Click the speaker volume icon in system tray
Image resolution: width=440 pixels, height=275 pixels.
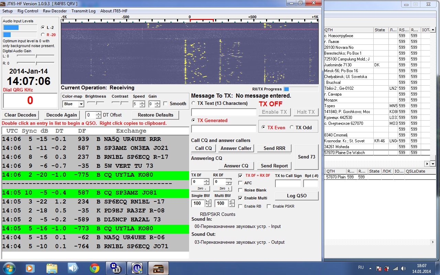tap(403, 268)
